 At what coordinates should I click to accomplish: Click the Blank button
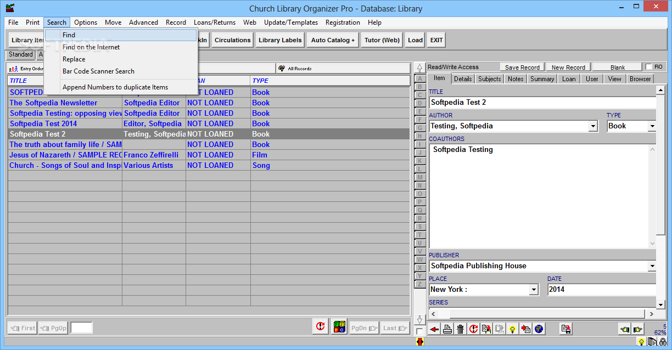click(x=618, y=67)
